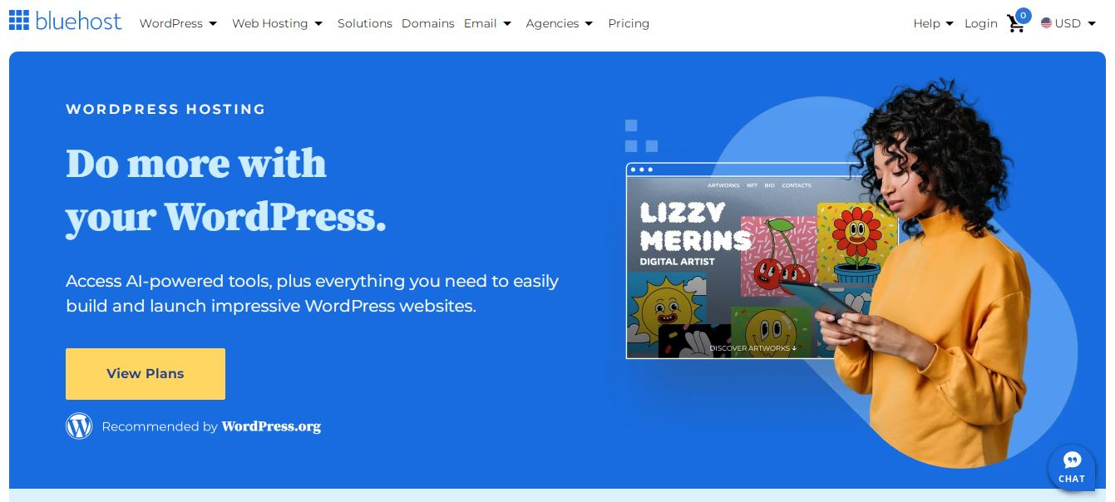This screenshot has height=502, width=1115.
Task: Open the USD currency selector arrow
Action: pyautogui.click(x=1092, y=24)
